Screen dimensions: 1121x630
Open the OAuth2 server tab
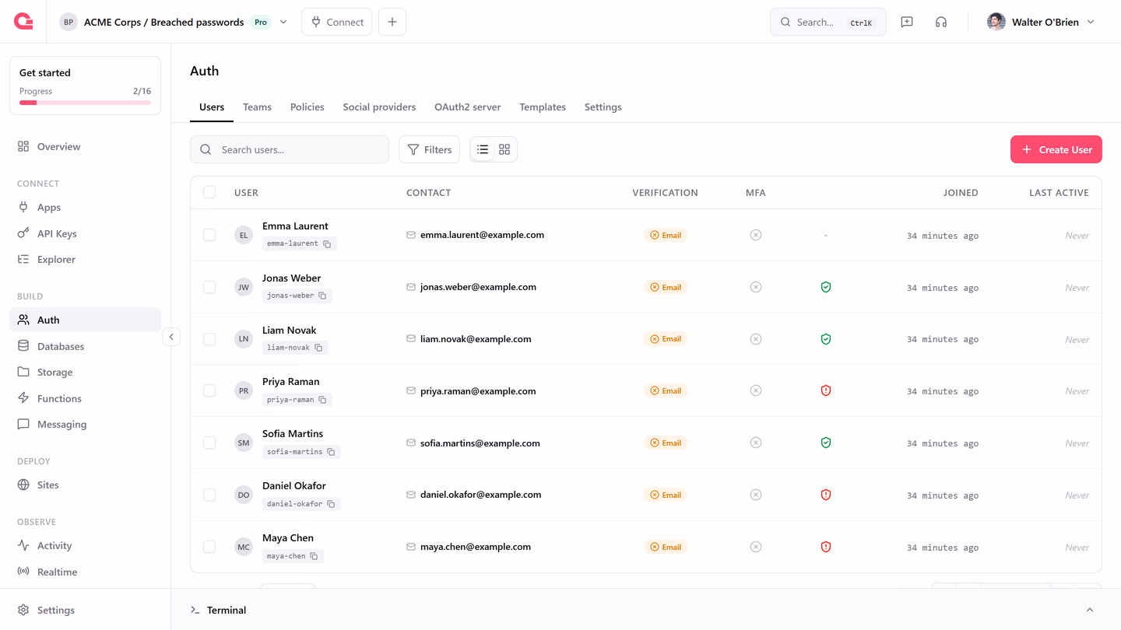pos(468,107)
